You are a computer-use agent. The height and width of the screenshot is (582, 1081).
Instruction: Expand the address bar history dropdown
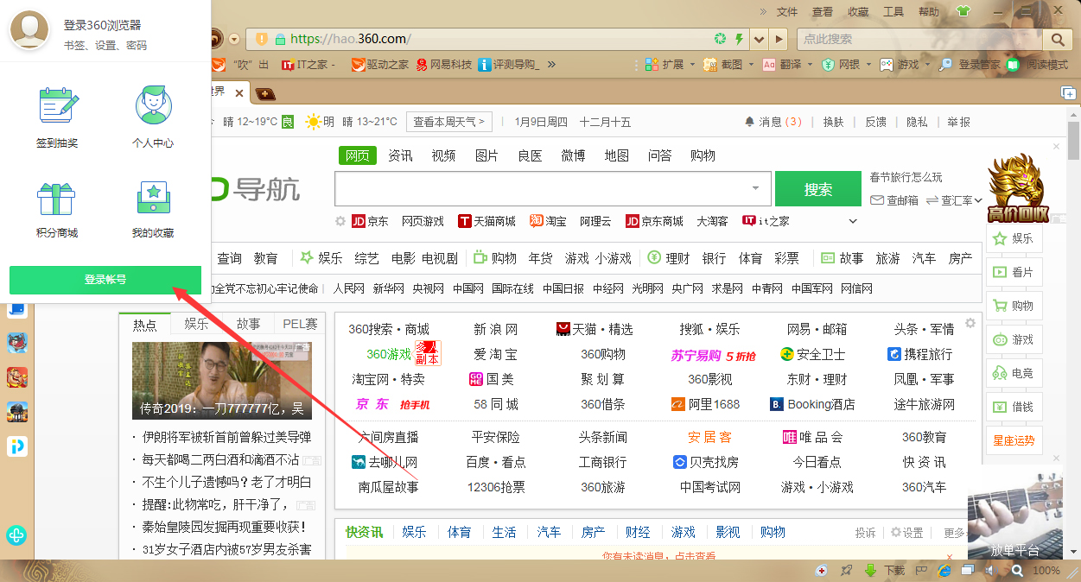759,38
